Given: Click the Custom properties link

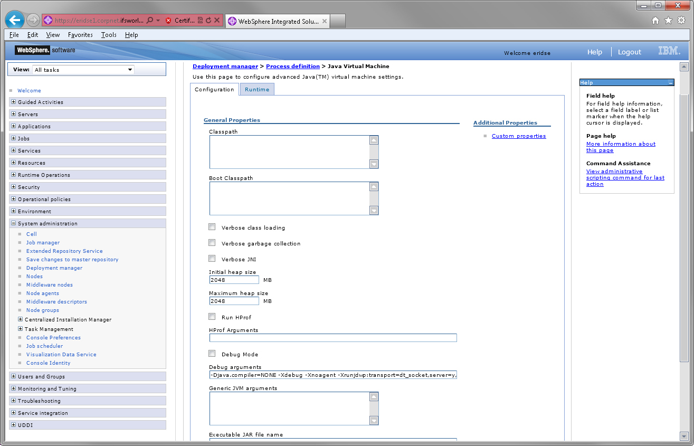Looking at the screenshot, I should point(519,136).
